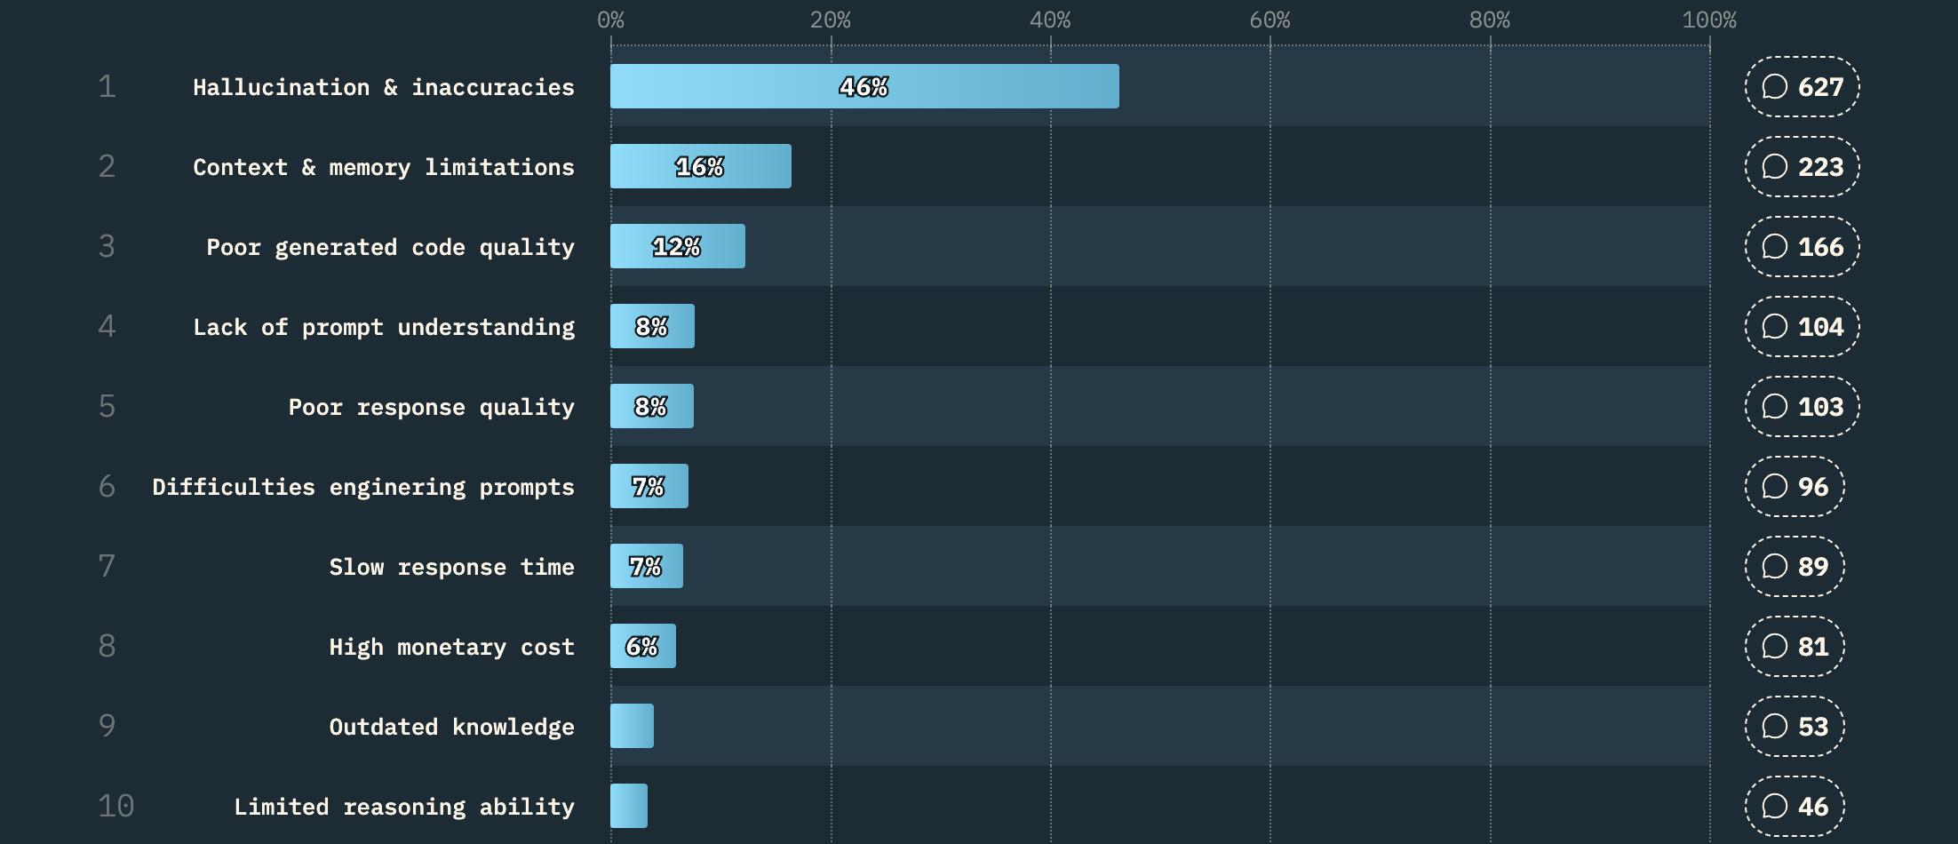Screen dimensions: 1958x844
Task: Click the 12% Poor generated code bar
Action: coord(678,246)
